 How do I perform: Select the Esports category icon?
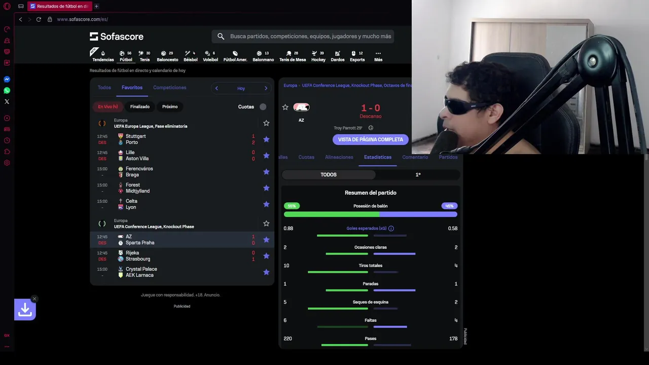coord(357,56)
